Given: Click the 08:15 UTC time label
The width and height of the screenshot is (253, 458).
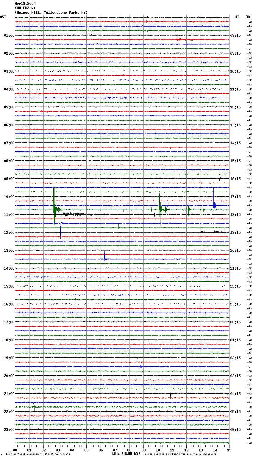Looking at the screenshot, I should (x=235, y=36).
